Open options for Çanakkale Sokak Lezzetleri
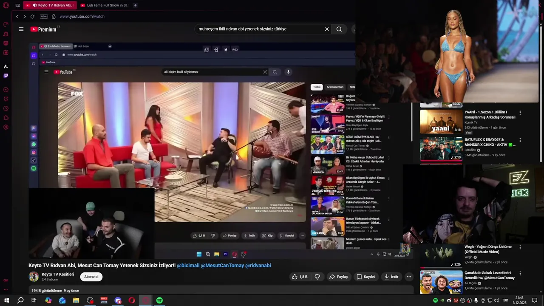Screen dimensions: 544x306 tap(520, 274)
